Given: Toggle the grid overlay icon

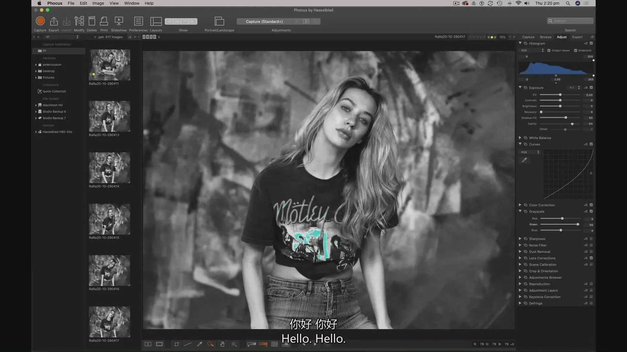Looking at the screenshot, I should click(x=275, y=344).
